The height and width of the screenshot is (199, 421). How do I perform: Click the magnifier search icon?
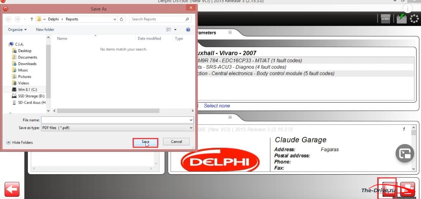click(187, 19)
